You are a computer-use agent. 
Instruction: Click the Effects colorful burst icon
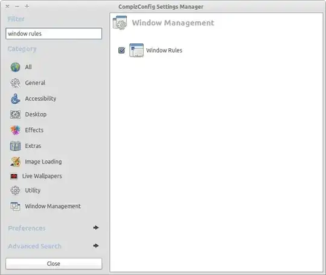coord(15,130)
